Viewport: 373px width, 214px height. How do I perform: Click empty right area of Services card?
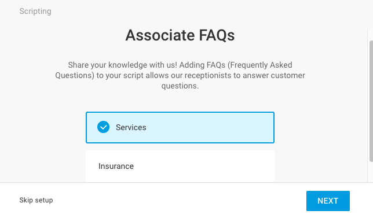tap(226, 128)
